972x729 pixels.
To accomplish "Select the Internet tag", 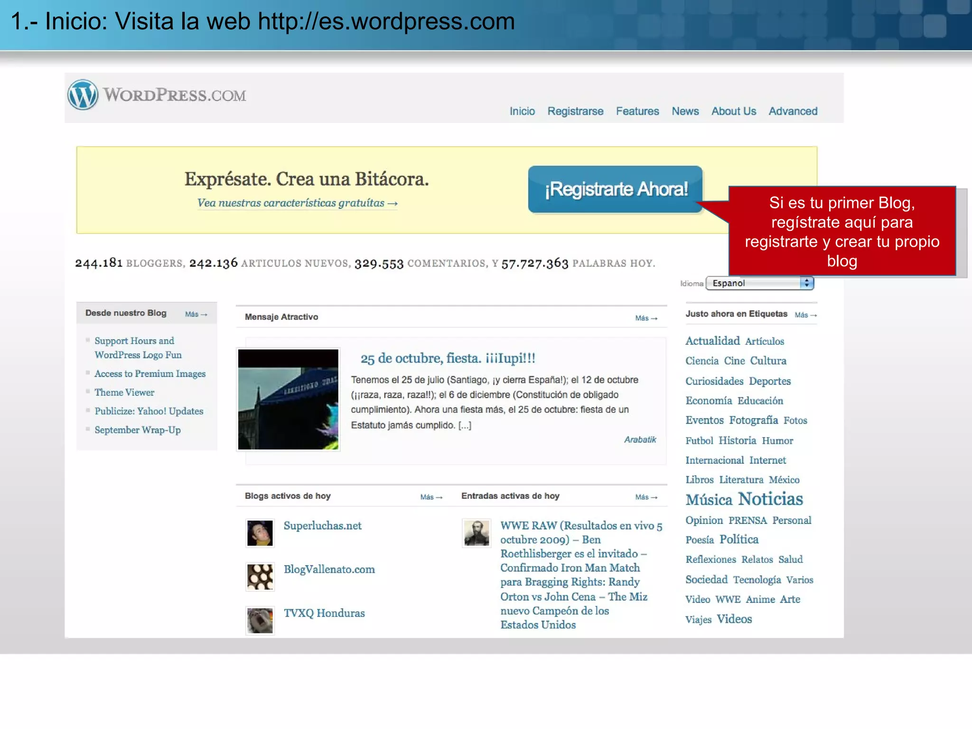I will click(767, 460).
